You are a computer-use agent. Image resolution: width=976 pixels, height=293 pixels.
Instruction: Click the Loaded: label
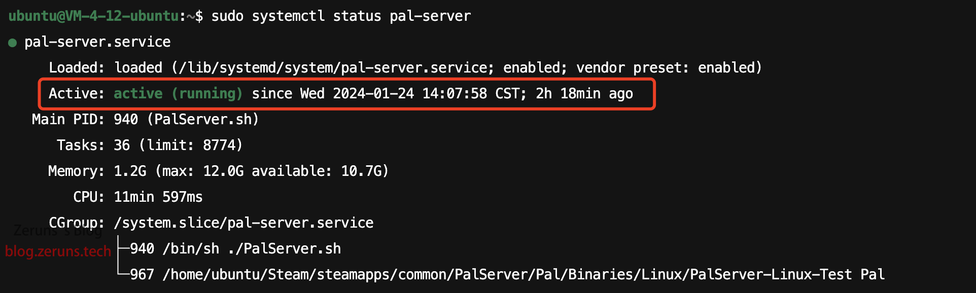click(x=77, y=68)
